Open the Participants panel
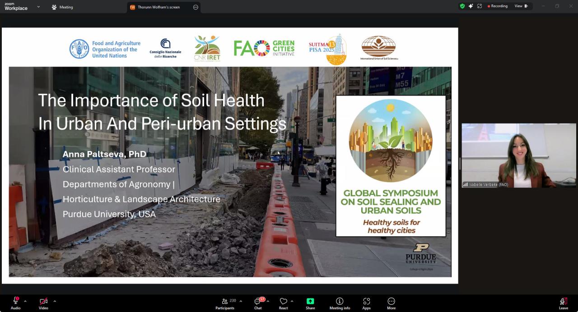 225,302
